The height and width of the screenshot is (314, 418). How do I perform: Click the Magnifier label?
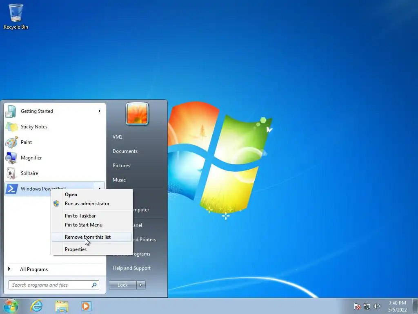point(31,158)
